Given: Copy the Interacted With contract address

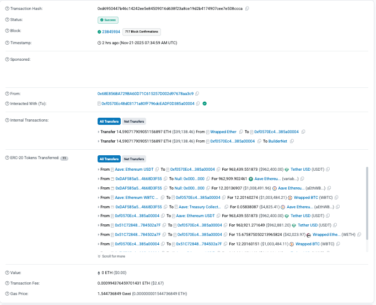Looking at the screenshot, I should pos(198,103).
